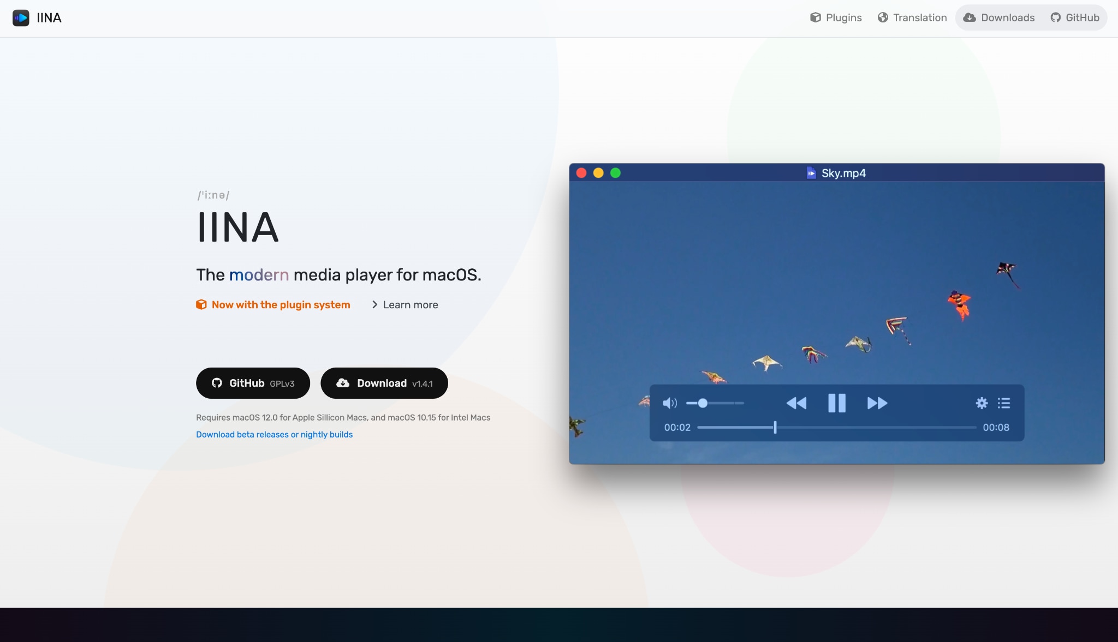Click the macOS requirements text

point(343,417)
